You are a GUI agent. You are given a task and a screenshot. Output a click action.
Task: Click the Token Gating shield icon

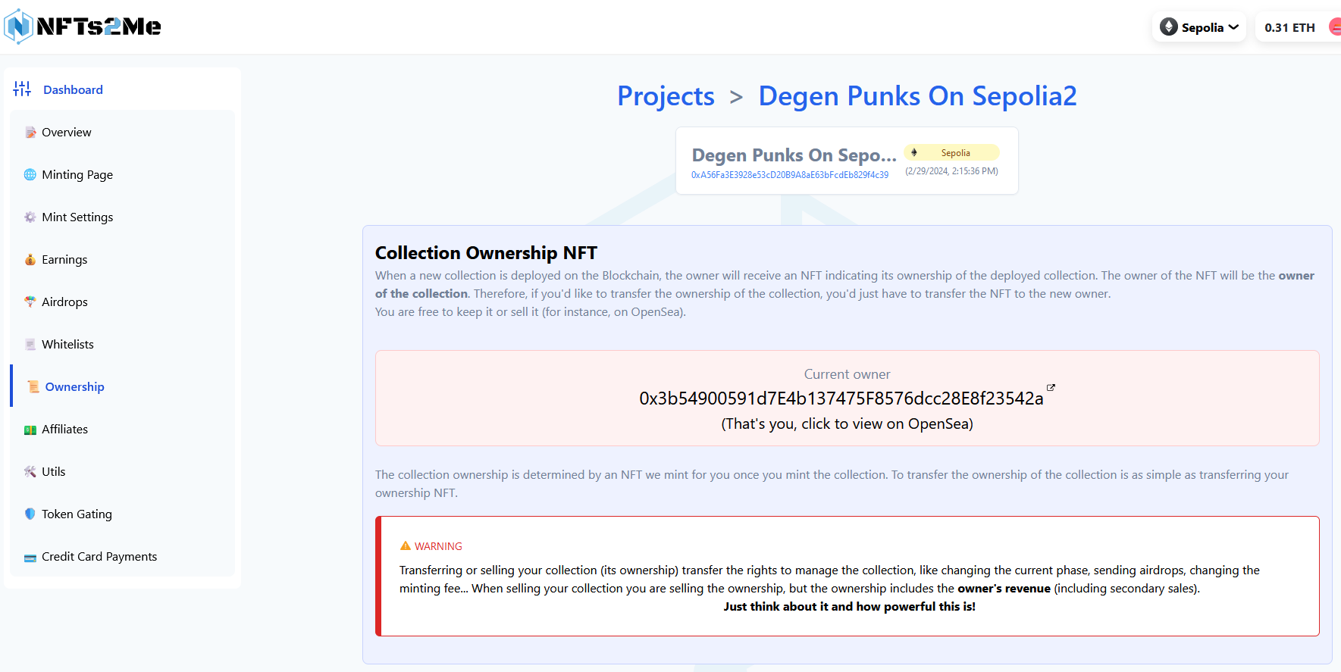tap(30, 514)
